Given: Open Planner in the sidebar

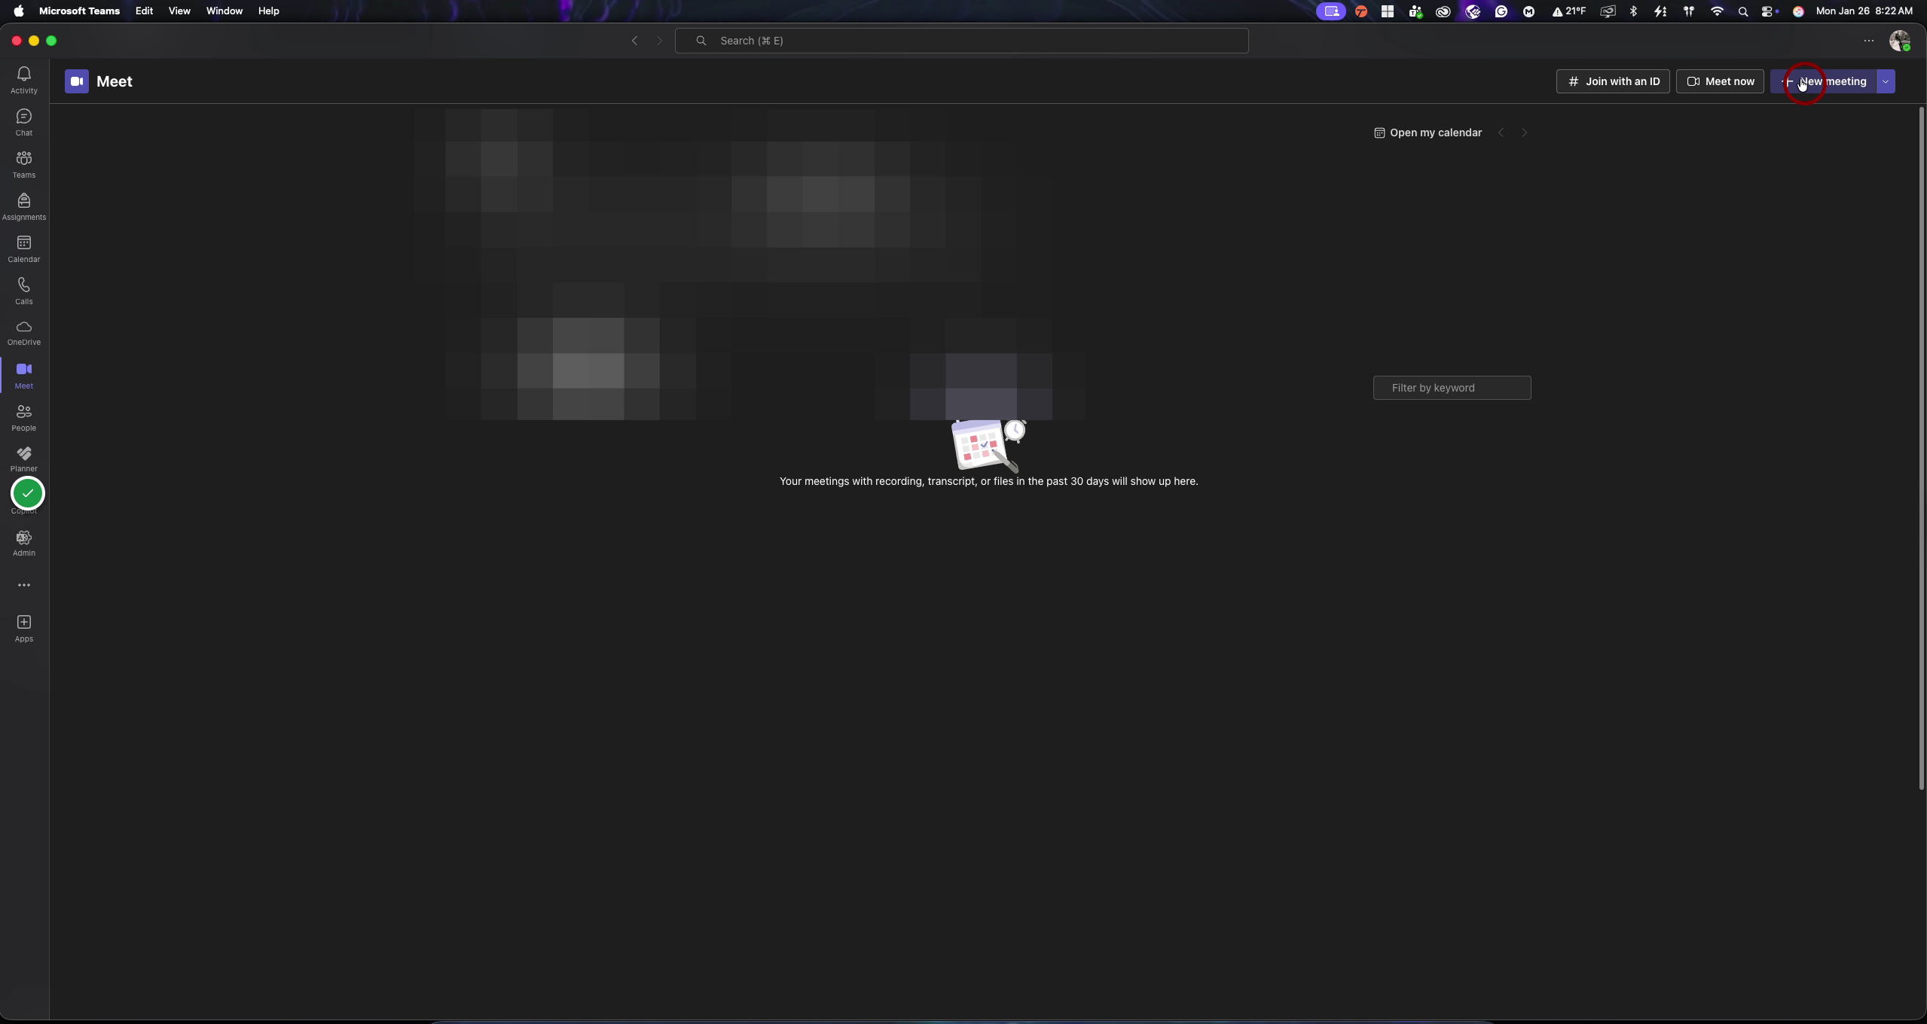Looking at the screenshot, I should coord(24,459).
